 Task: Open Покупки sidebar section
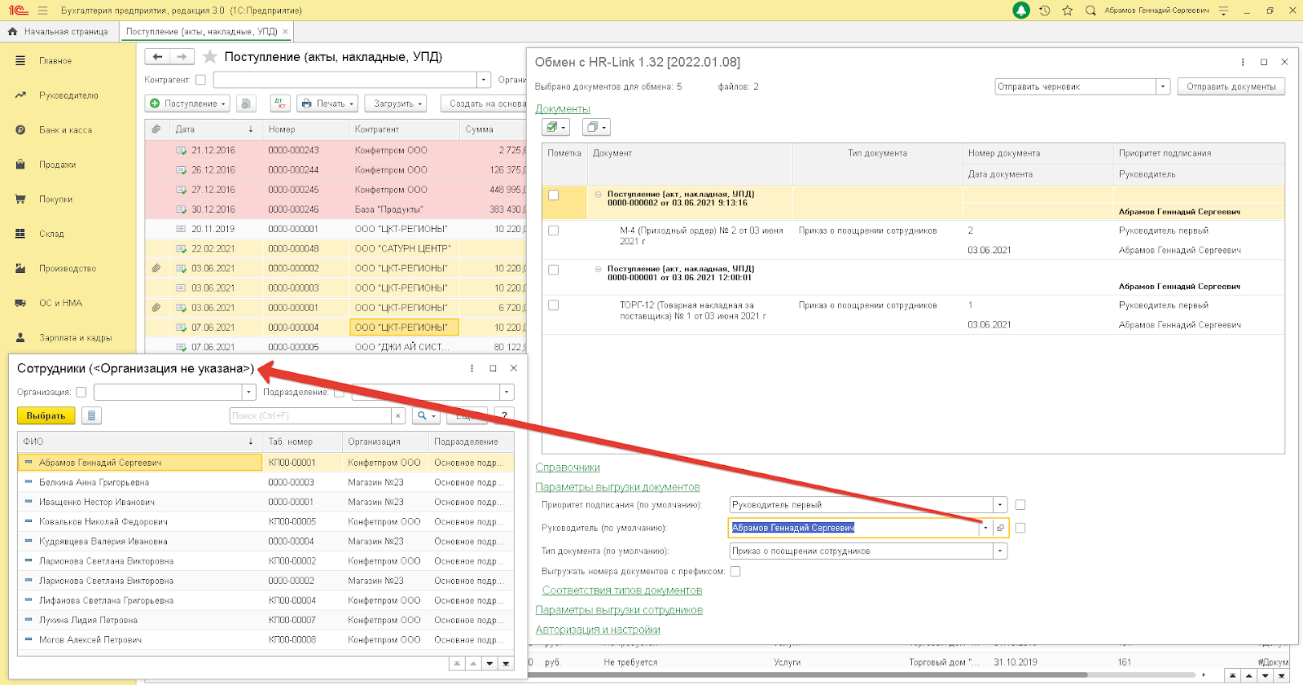coord(55,200)
